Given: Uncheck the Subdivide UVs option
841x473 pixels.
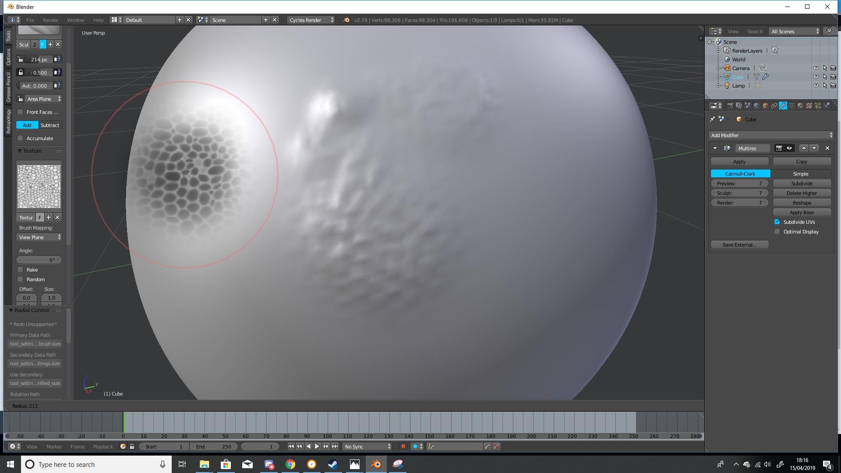Looking at the screenshot, I should click(777, 222).
